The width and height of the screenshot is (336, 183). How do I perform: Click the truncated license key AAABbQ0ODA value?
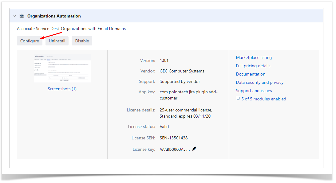click(175, 150)
